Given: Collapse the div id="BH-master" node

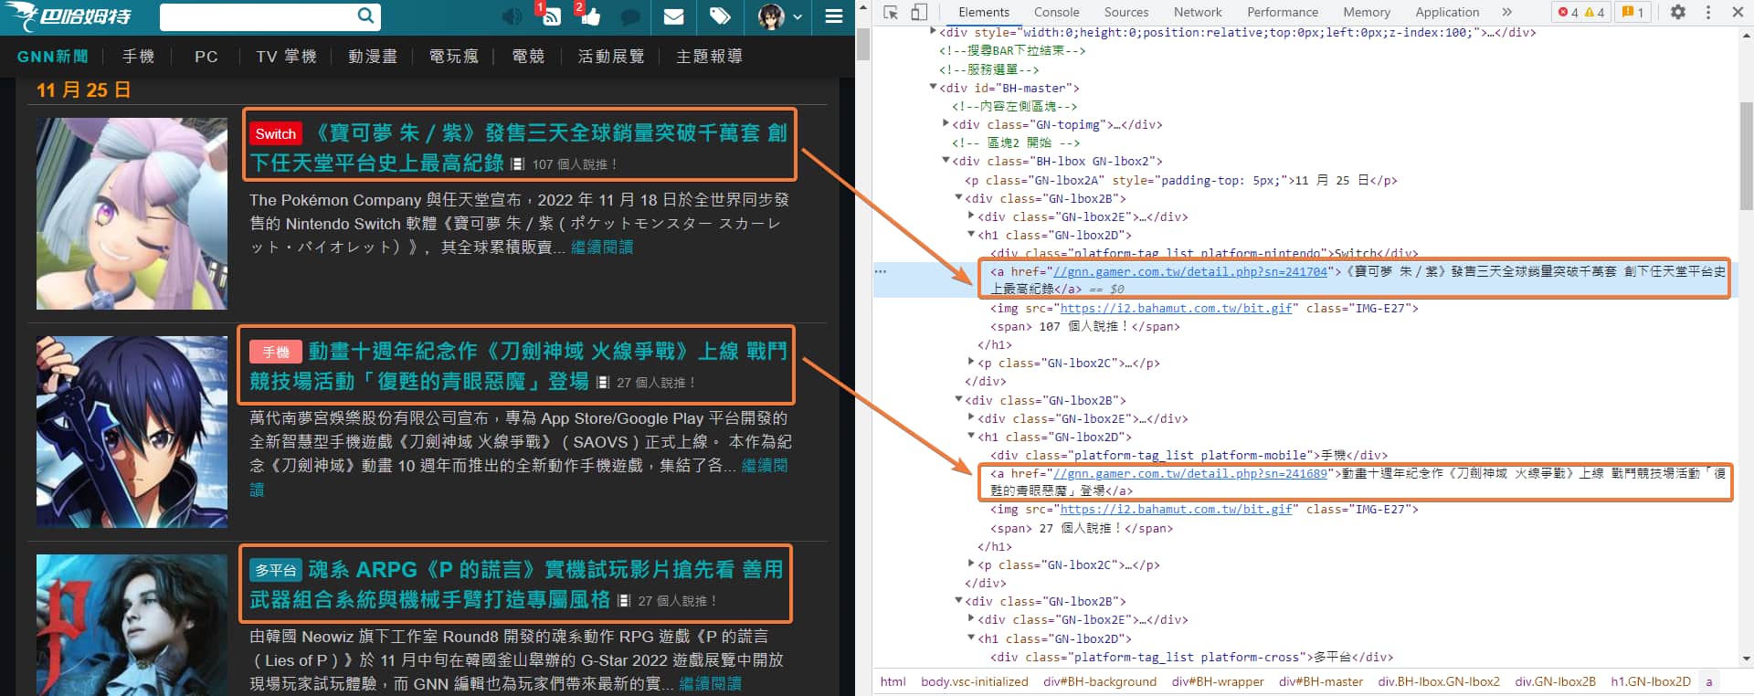Looking at the screenshot, I should pyautogui.click(x=933, y=88).
